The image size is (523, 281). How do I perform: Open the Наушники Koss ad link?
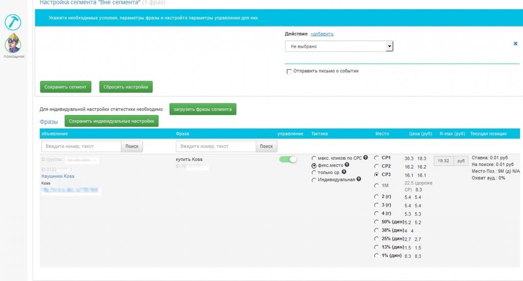tap(58, 176)
